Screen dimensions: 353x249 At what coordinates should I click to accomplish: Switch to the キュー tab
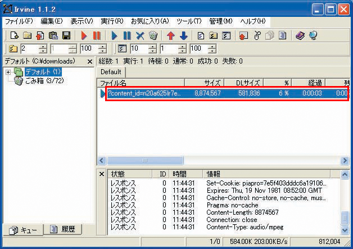[23, 230]
